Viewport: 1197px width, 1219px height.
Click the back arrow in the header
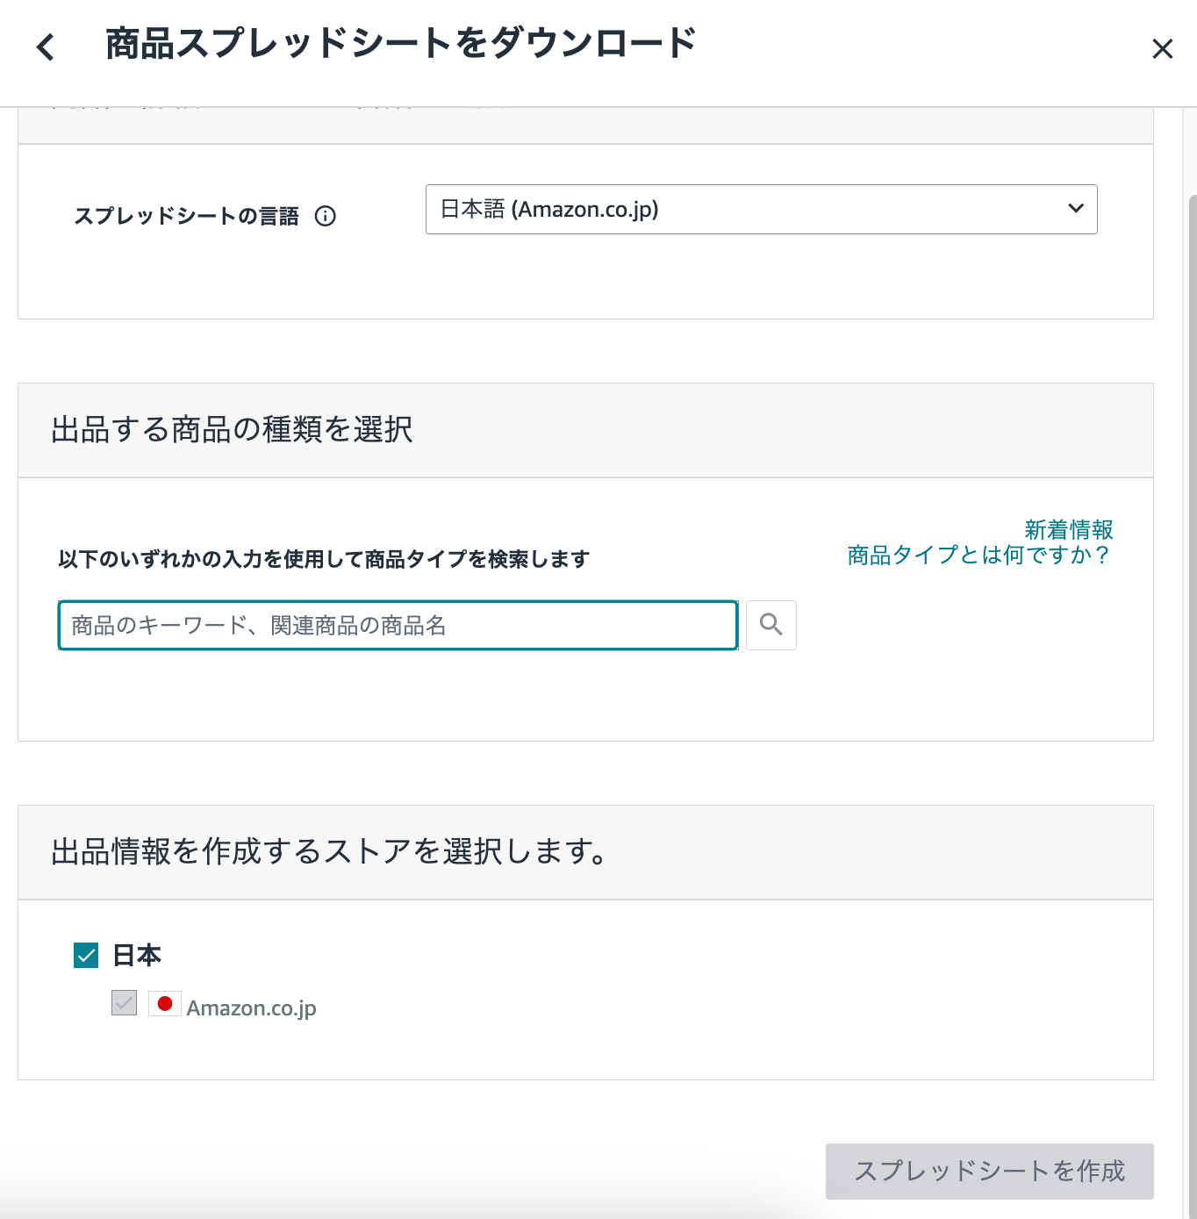click(46, 47)
